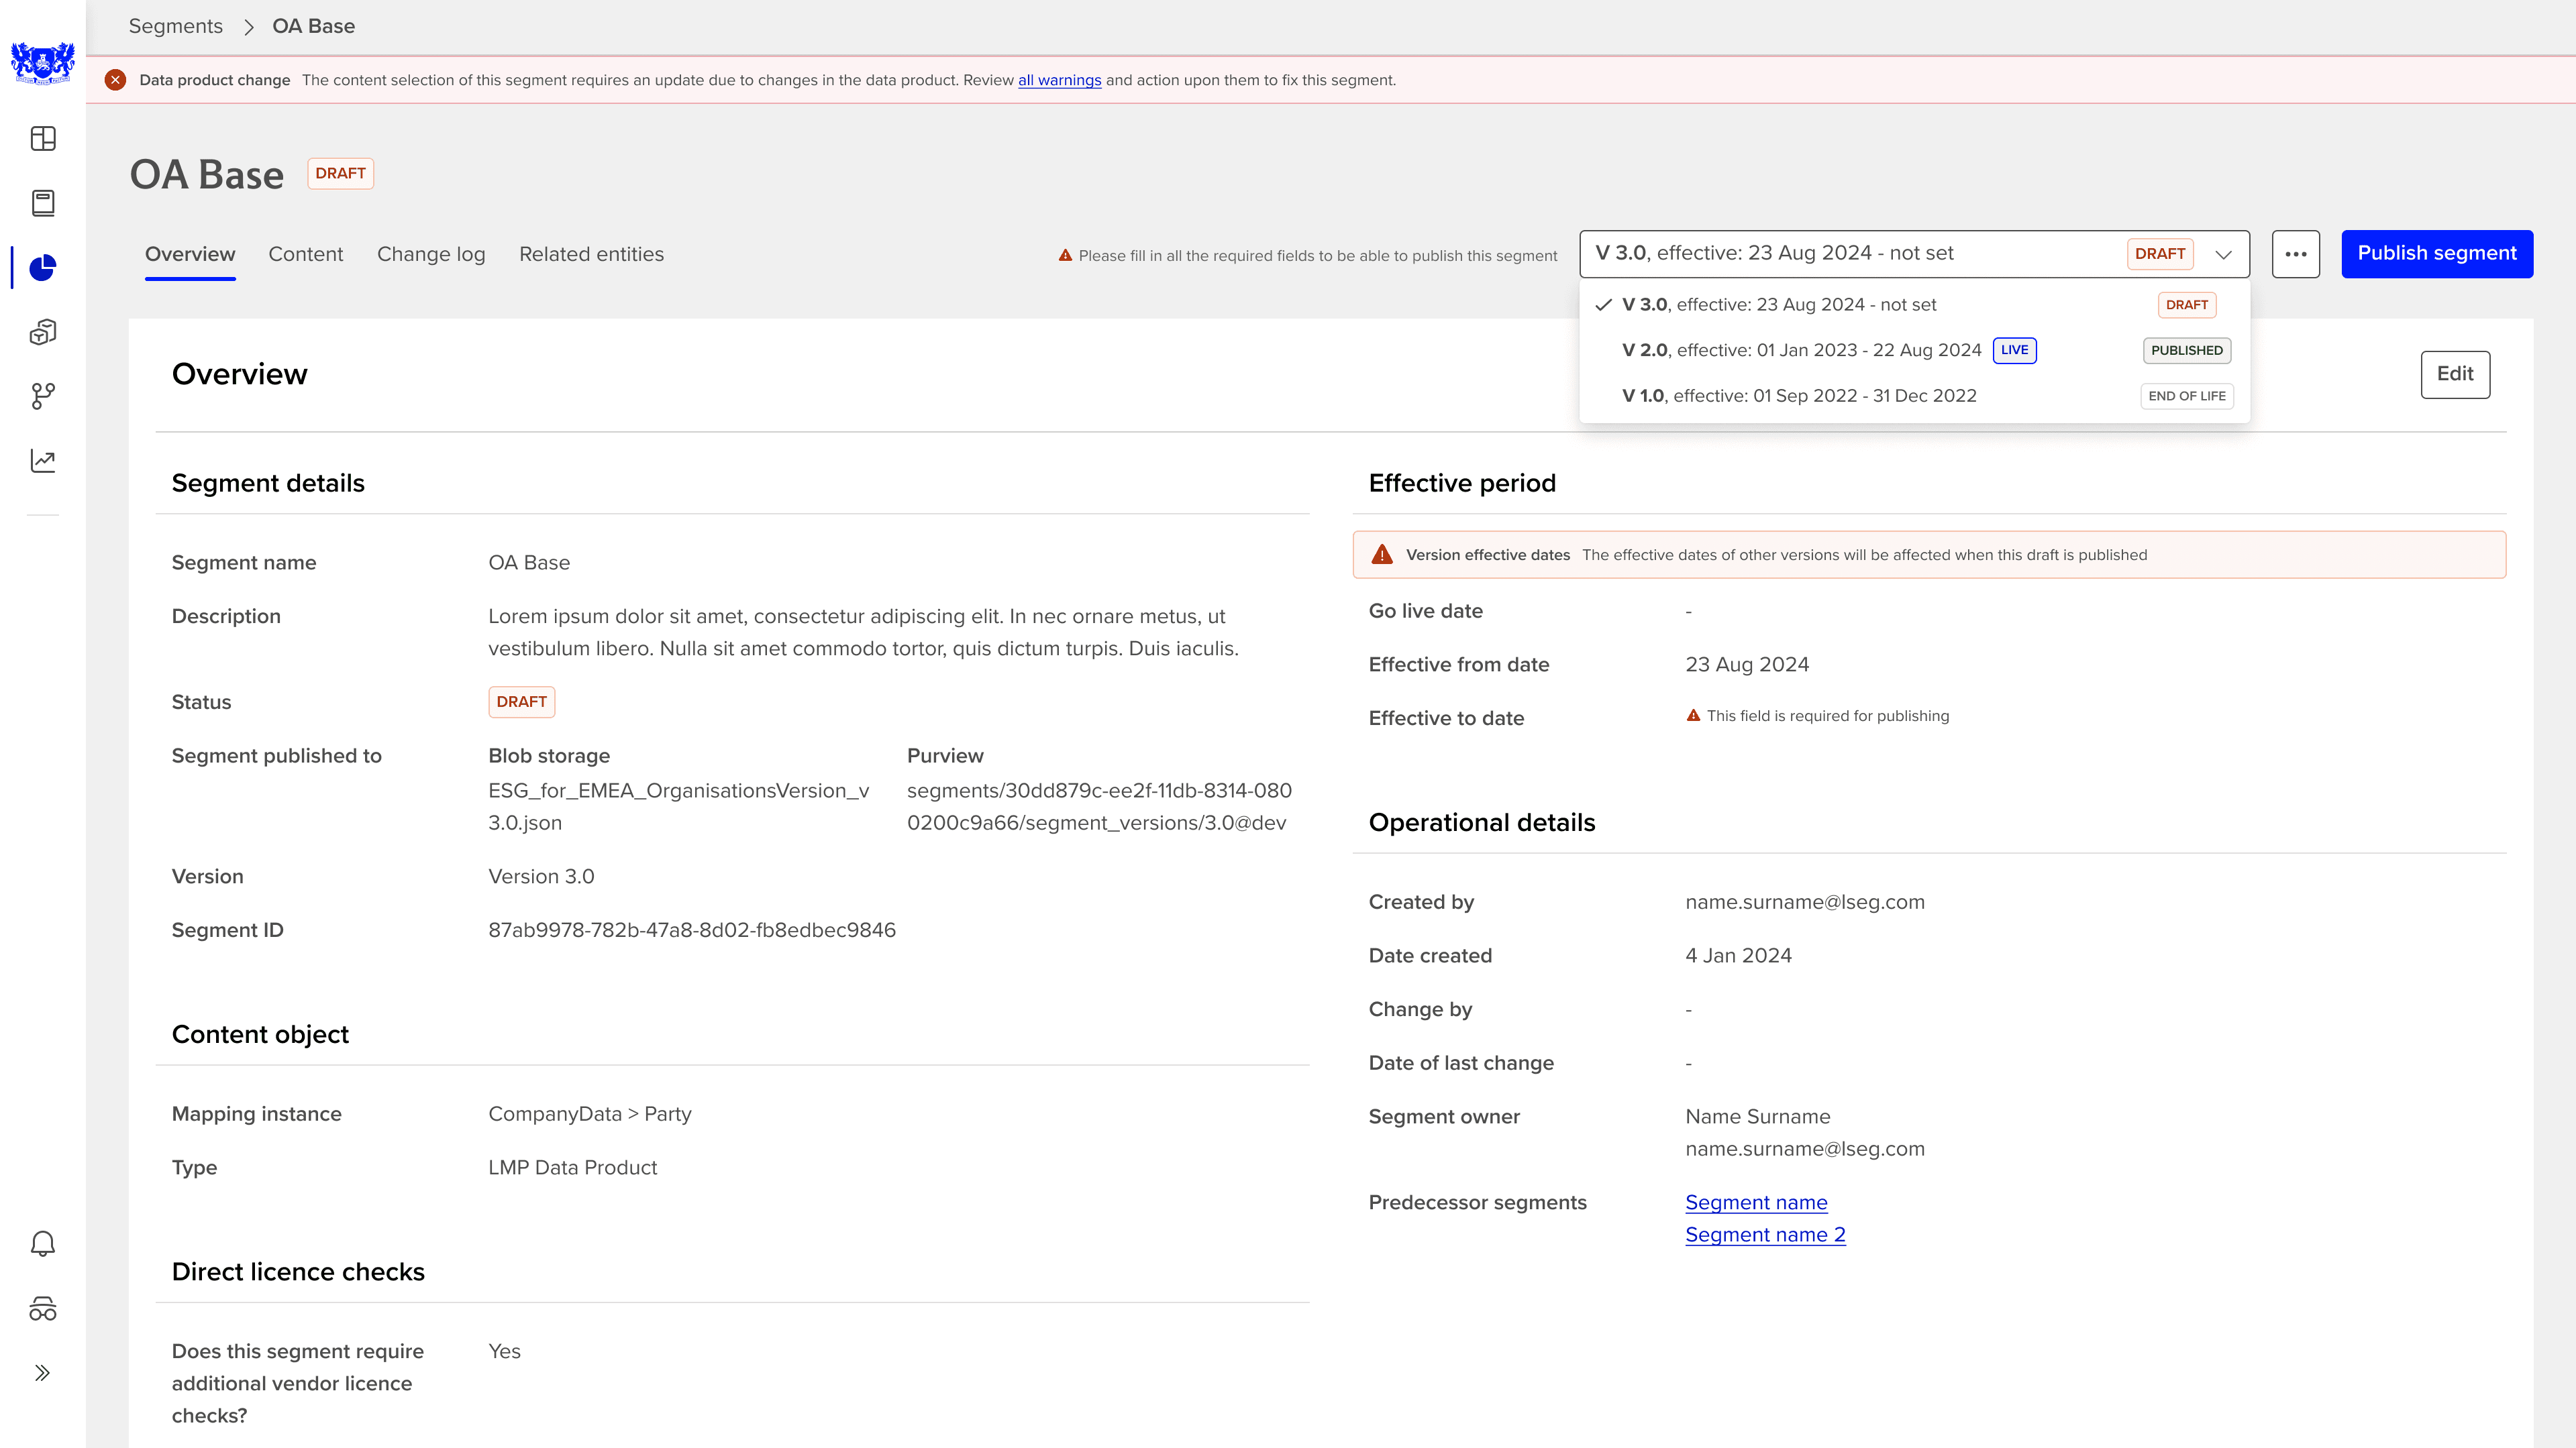
Task: Open the analytics trend chart sidebar icon
Action: click(43, 461)
